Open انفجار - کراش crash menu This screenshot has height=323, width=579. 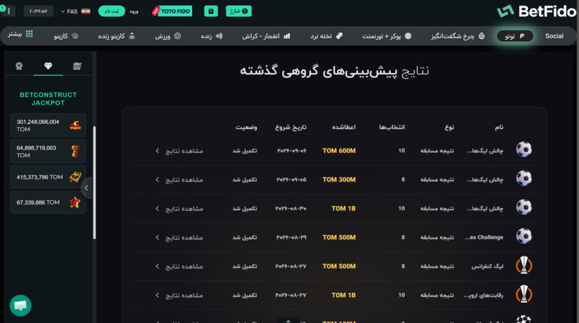266,36
